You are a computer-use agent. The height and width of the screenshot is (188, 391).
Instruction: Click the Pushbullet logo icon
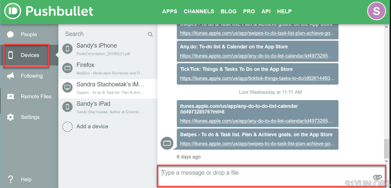[12, 12]
